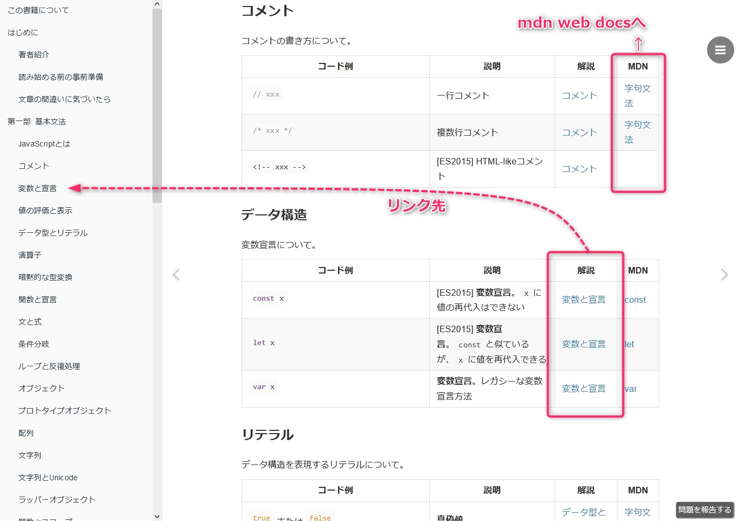Select 文字列 chapter in sidebar

(30, 455)
